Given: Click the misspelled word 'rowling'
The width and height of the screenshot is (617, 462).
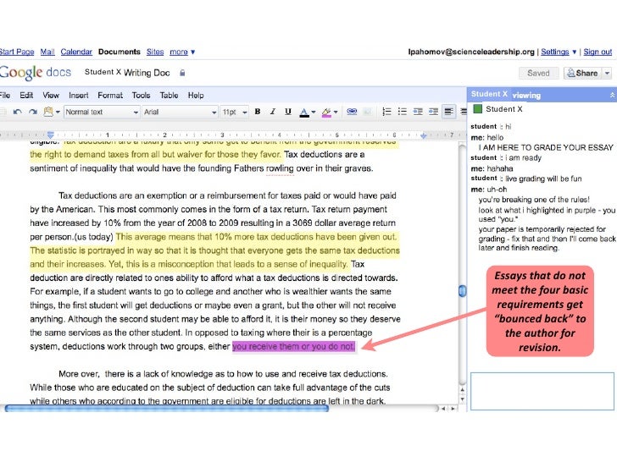Looking at the screenshot, I should (x=280, y=168).
